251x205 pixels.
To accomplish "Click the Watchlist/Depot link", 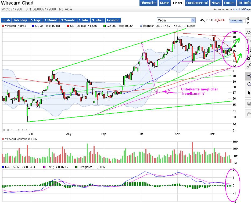I will tap(242, 9).
